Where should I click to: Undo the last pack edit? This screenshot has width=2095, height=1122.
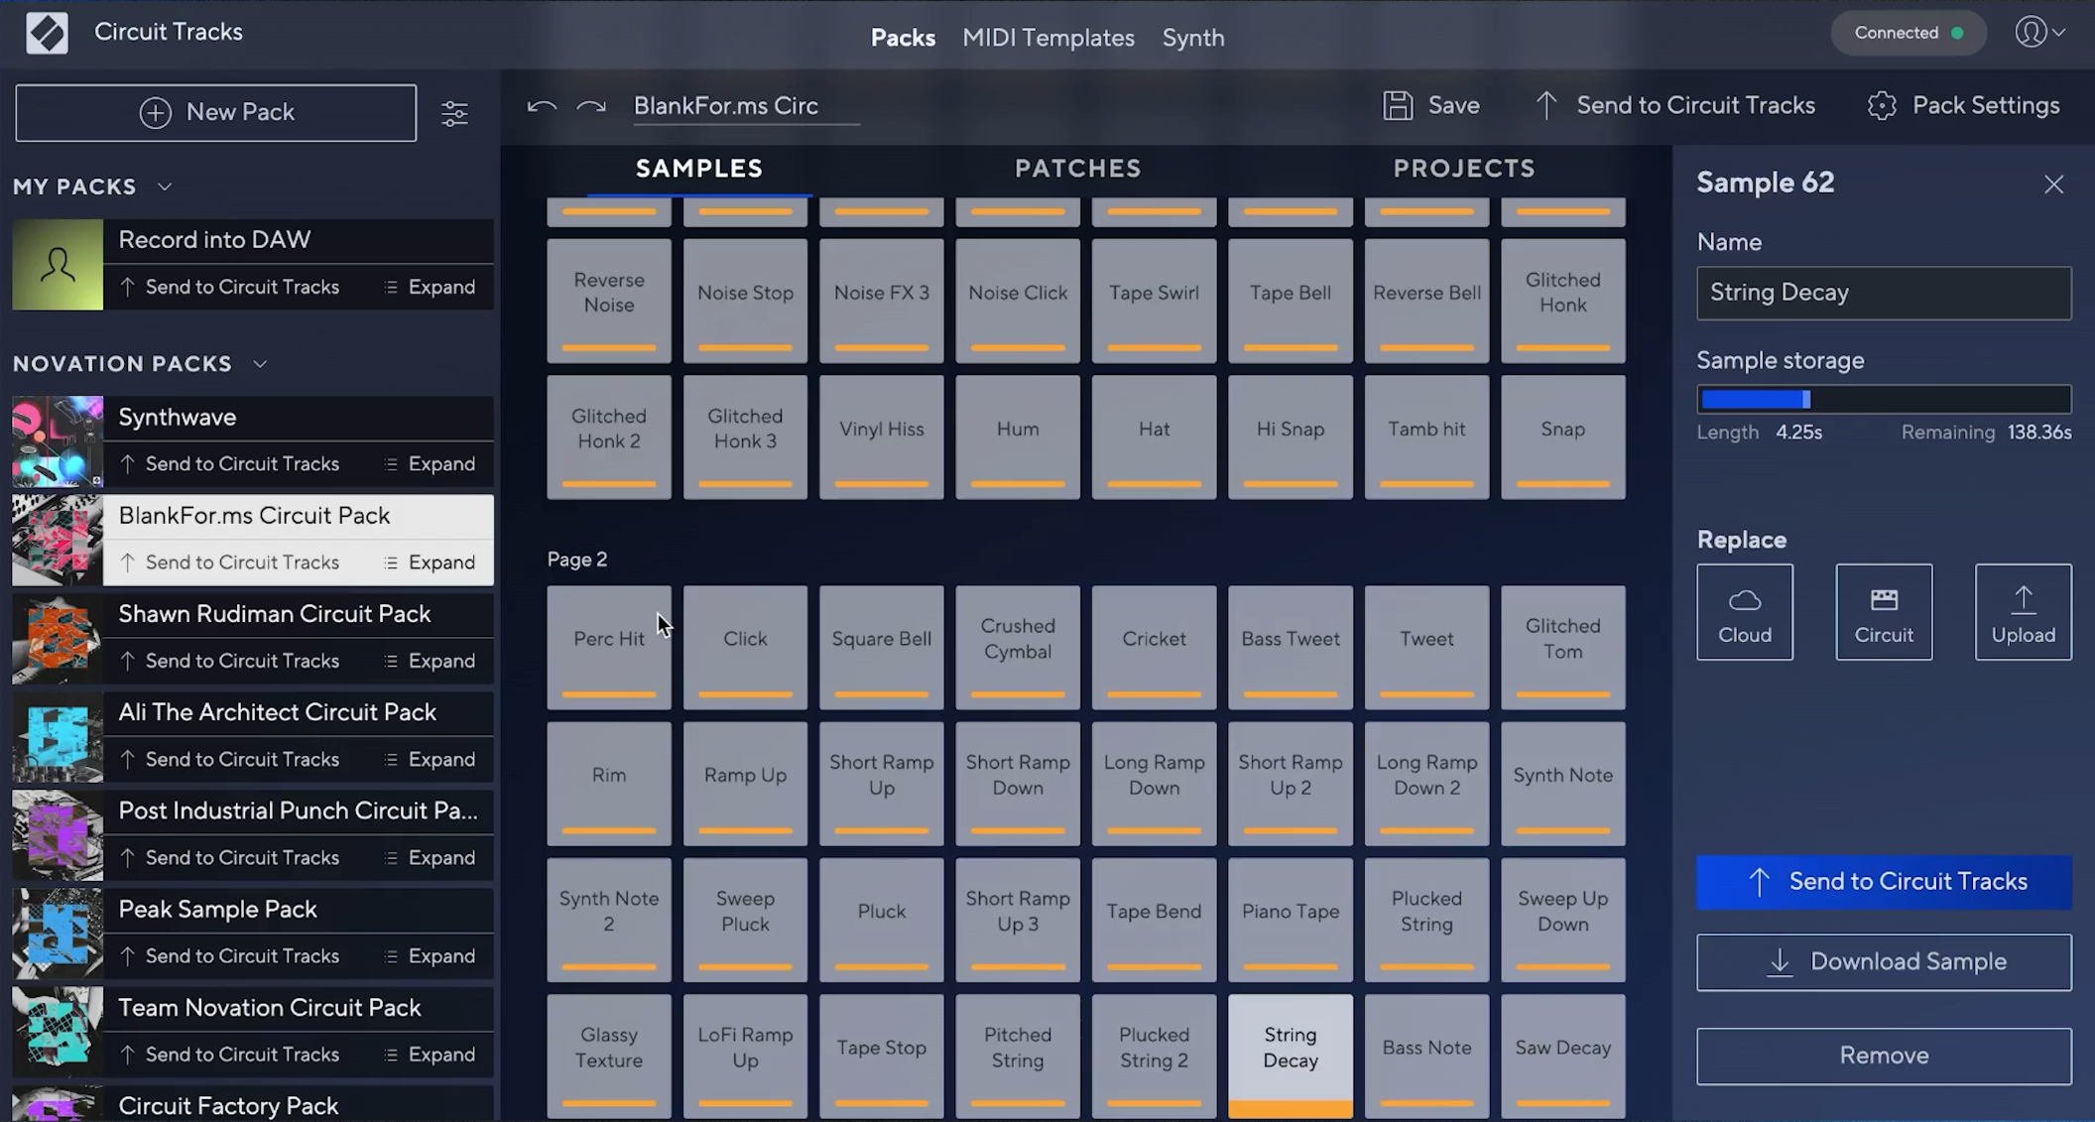pyautogui.click(x=542, y=106)
